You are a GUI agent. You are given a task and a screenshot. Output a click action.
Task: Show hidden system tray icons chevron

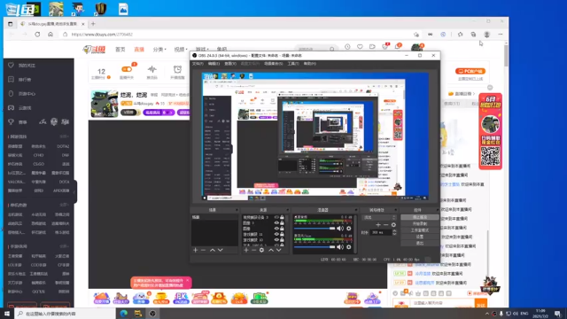point(486,314)
